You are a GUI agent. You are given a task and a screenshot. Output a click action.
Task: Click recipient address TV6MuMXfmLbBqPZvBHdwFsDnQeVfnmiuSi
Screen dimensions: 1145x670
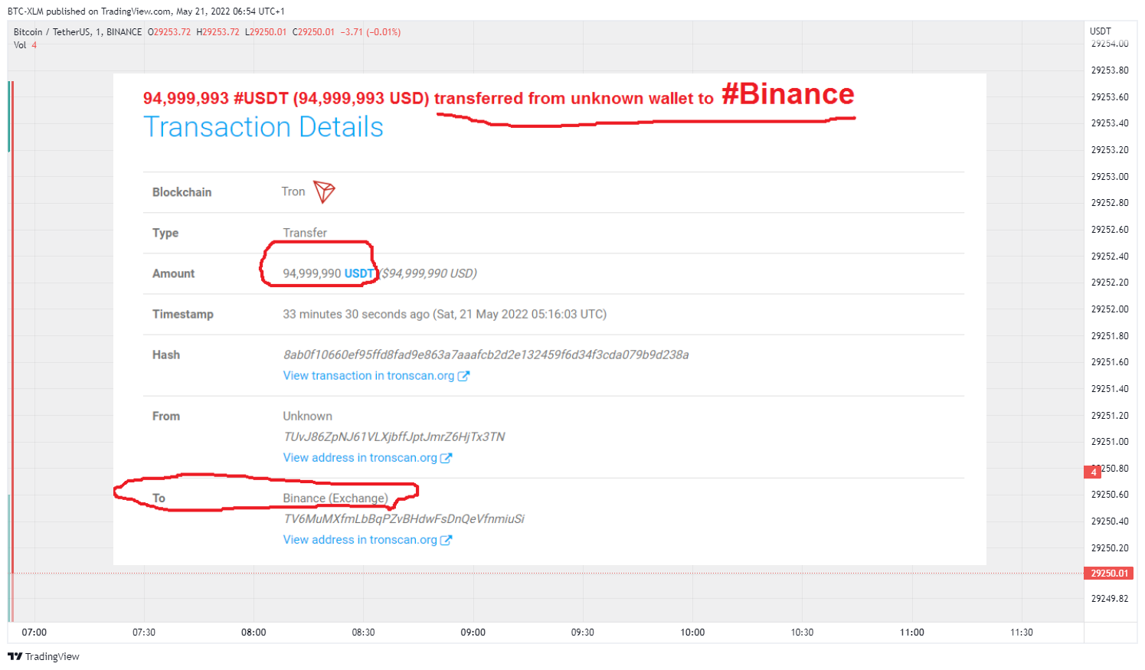click(x=404, y=518)
